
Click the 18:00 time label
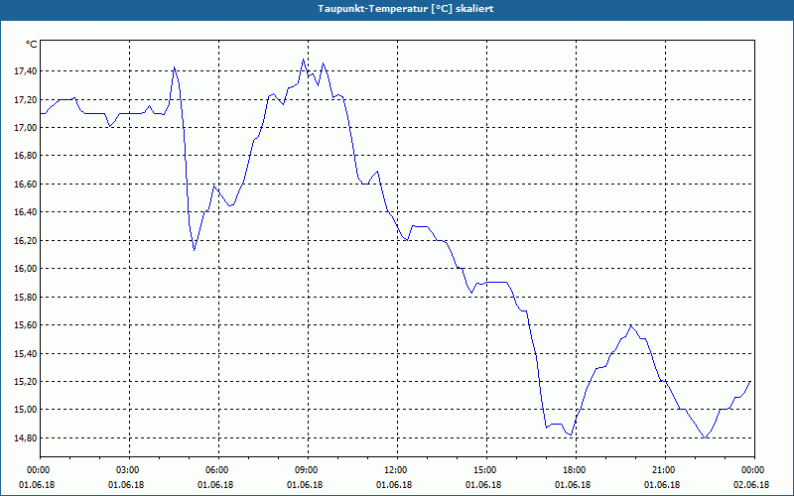(576, 470)
